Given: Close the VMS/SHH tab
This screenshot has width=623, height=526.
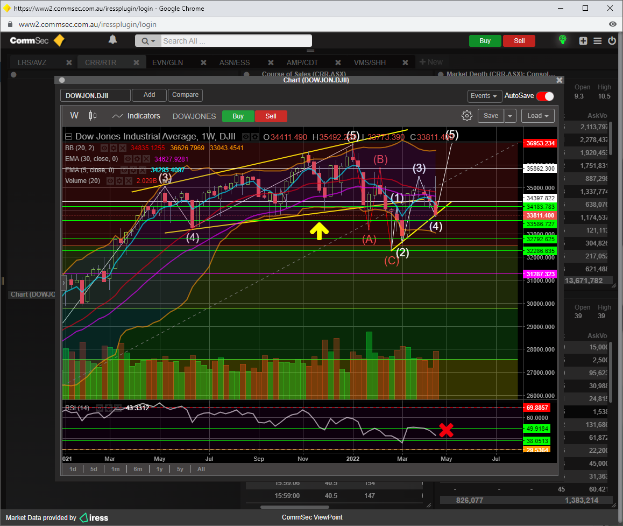Looking at the screenshot, I should coord(405,62).
